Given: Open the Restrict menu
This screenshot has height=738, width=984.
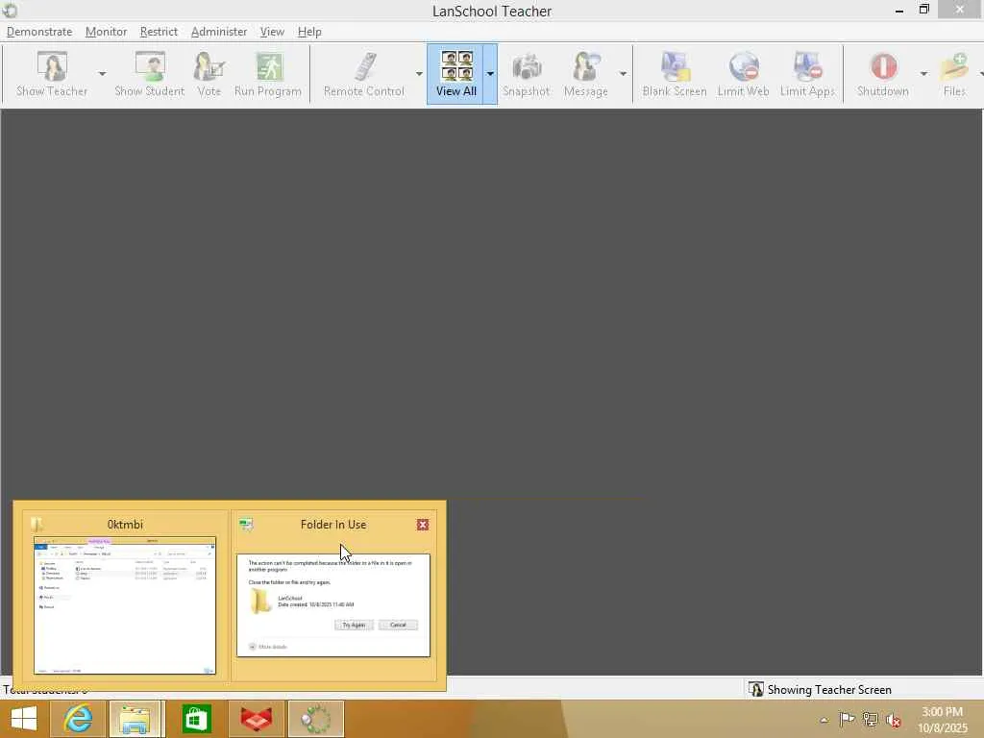Looking at the screenshot, I should tap(159, 32).
